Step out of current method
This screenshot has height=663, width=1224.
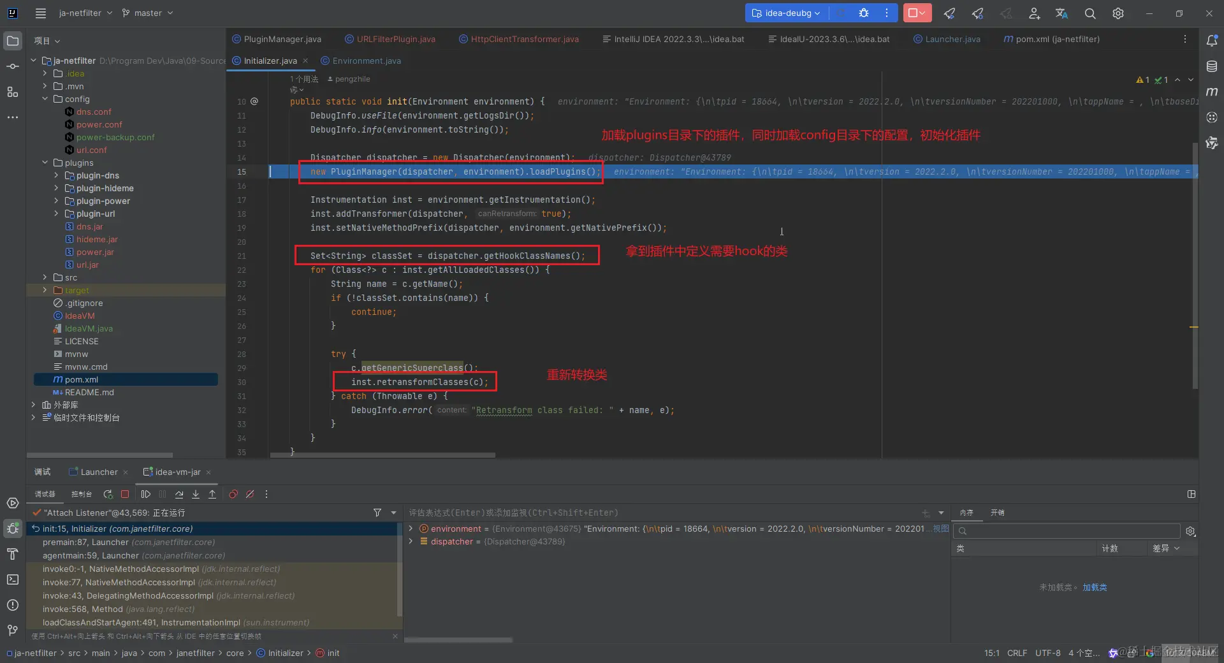coord(212,494)
